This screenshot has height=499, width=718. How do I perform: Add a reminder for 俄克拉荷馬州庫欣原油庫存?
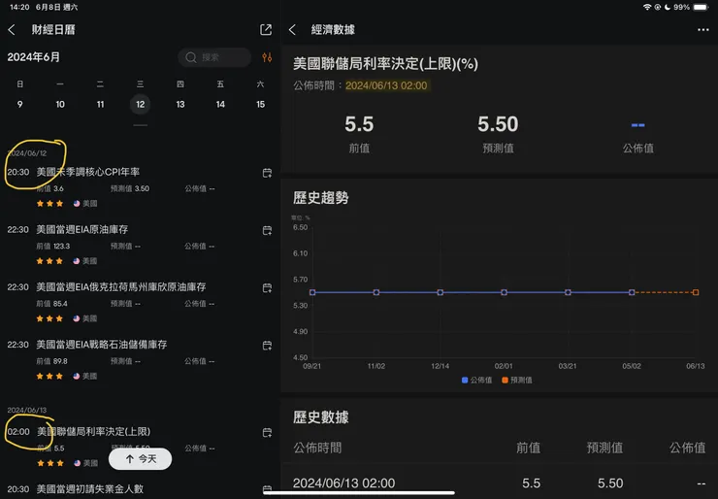(x=267, y=287)
